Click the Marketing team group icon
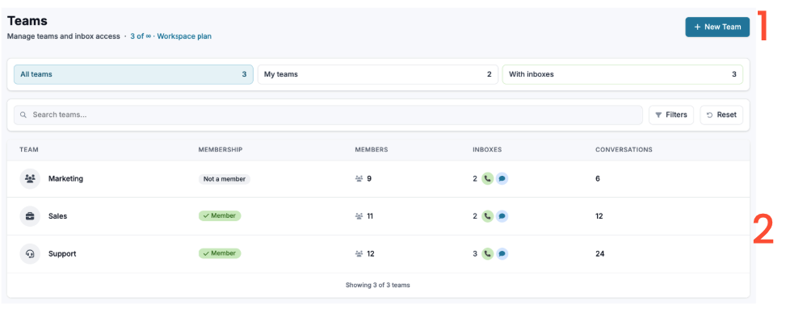This screenshot has height=309, width=786. coord(30,179)
